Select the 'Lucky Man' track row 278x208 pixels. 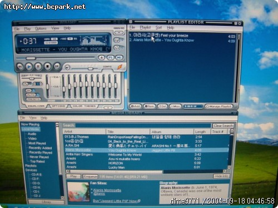click(x=146, y=168)
